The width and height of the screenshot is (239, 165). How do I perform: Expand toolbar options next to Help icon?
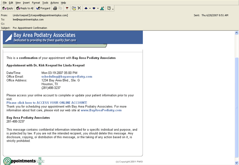point(113,8)
